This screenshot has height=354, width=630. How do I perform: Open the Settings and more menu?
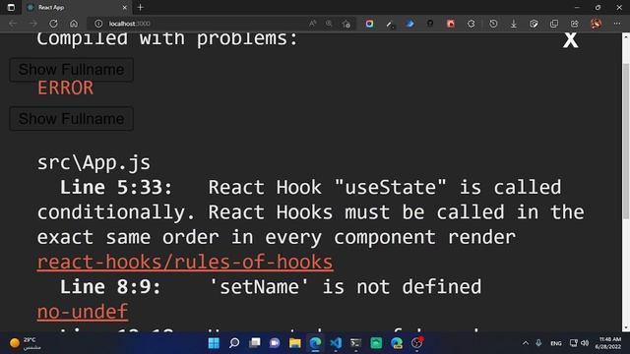(617, 24)
